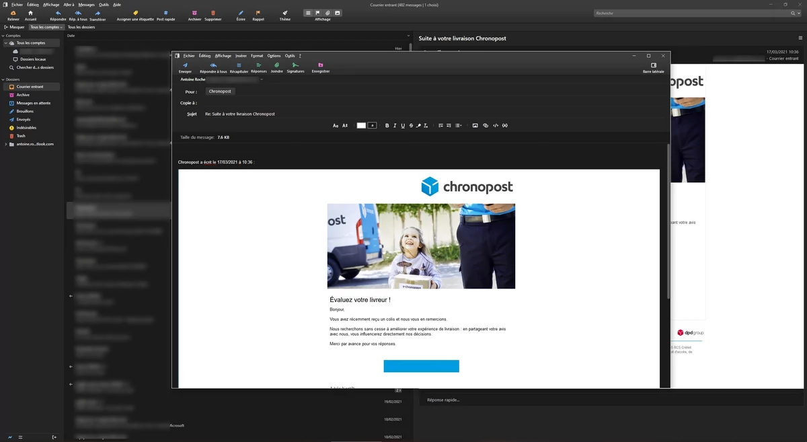Viewport: 807px width, 442px height.
Task: Apply underline formatting in compose editor
Action: tap(403, 126)
